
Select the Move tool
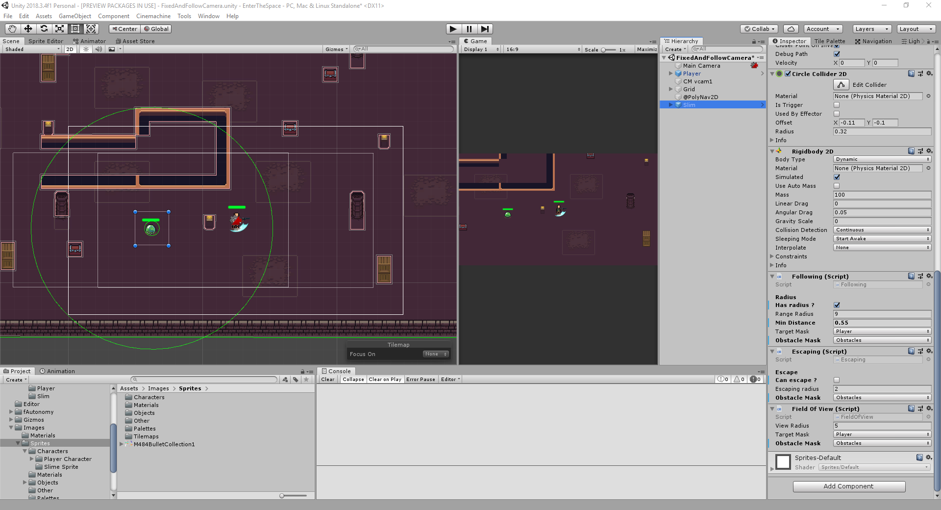click(28, 29)
